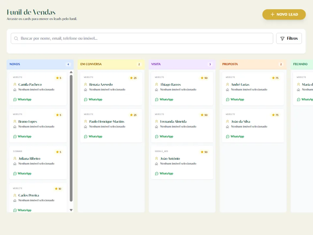This screenshot has width=313, height=235.
Task: Click the NOVO LEAD button
Action: [284, 14]
